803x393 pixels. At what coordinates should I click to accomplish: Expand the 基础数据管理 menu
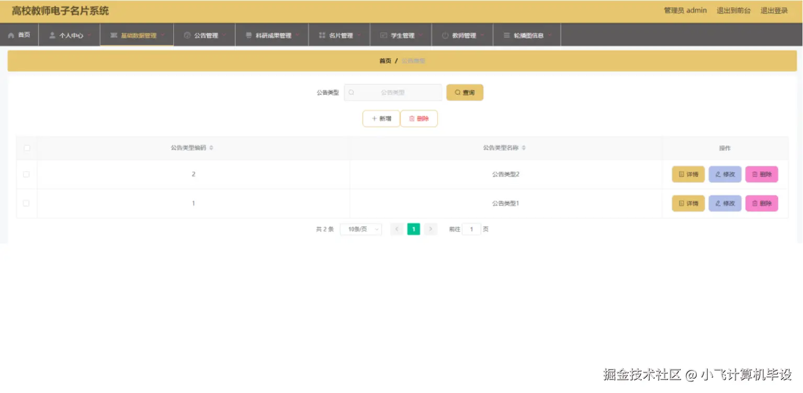click(137, 35)
